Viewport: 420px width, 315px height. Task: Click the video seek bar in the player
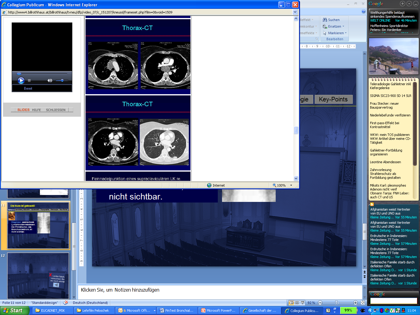(42, 73)
